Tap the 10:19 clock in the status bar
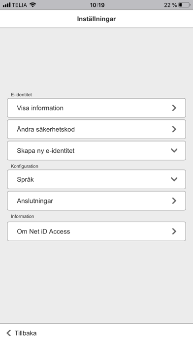The height and width of the screenshot is (342, 193). pos(97,5)
